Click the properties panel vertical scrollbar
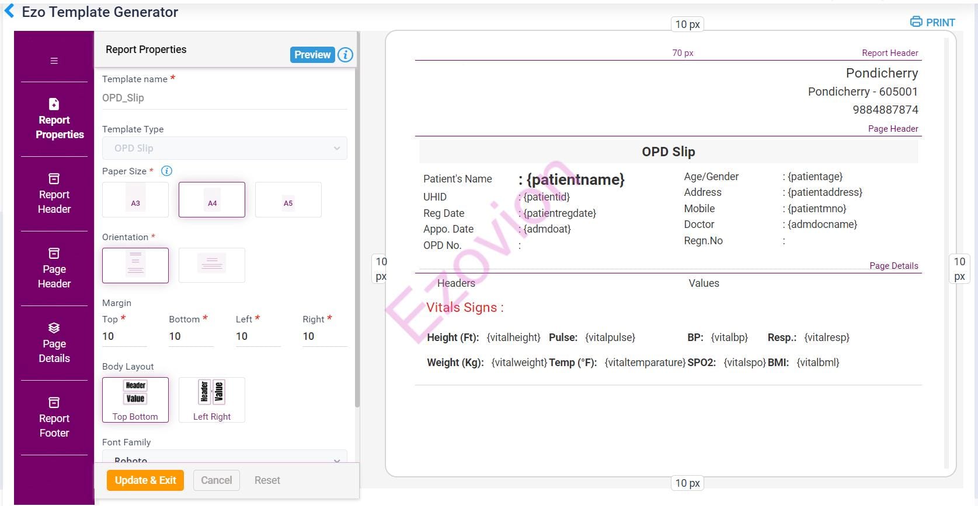978x506 pixels. [357, 233]
